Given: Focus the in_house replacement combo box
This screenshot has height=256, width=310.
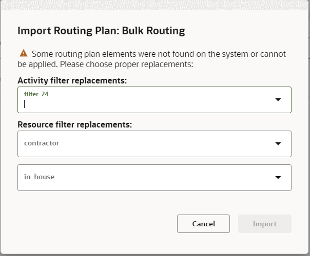Looking at the screenshot, I should pos(144,178).
